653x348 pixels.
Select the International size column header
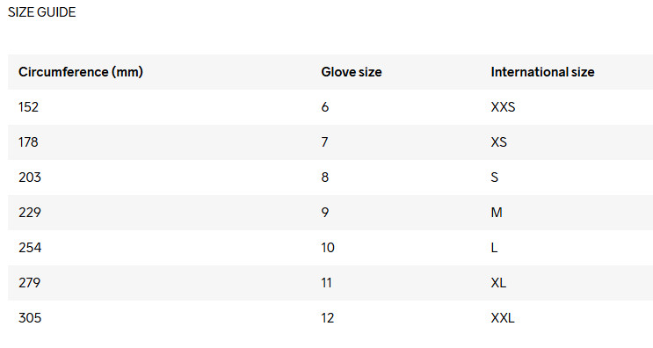(542, 72)
